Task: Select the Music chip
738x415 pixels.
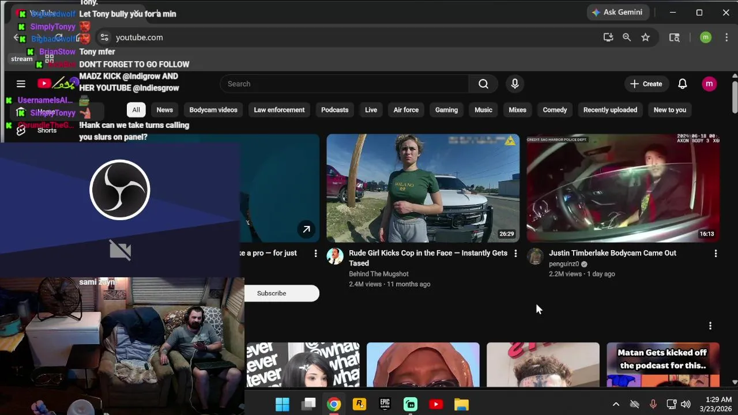Action: [483, 110]
